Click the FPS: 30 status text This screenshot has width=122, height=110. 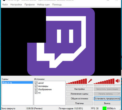pos(95,108)
